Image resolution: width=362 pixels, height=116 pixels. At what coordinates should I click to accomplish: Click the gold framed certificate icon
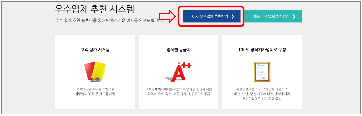262,72
